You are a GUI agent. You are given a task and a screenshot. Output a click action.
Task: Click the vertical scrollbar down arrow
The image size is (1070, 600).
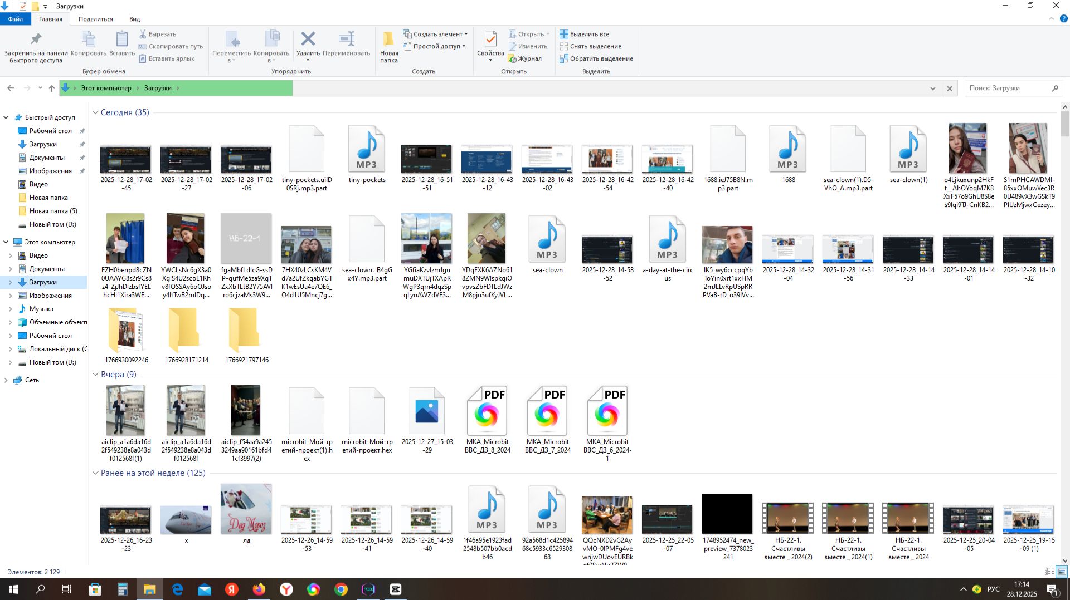click(1065, 561)
